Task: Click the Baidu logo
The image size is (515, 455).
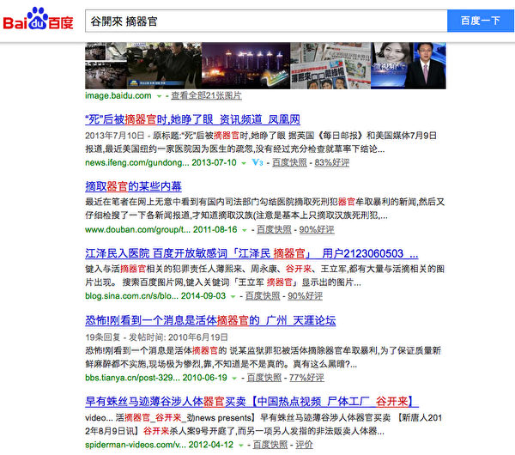Action: click(x=38, y=19)
